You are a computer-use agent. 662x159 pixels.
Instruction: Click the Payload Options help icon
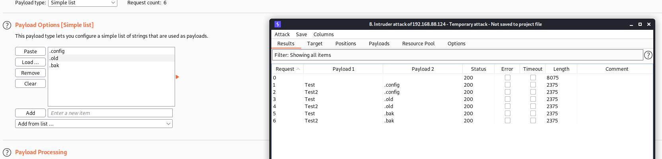point(7,25)
